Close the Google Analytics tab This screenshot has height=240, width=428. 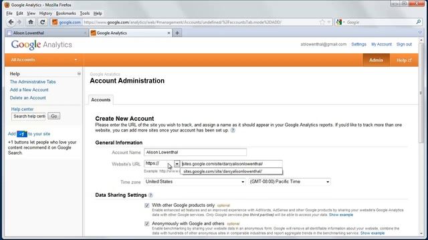click(169, 33)
